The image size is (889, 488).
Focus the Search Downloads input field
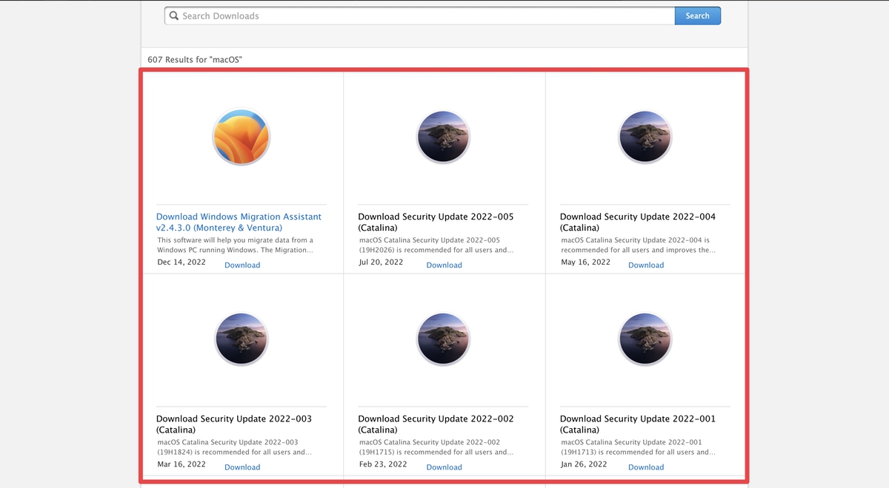(x=422, y=16)
